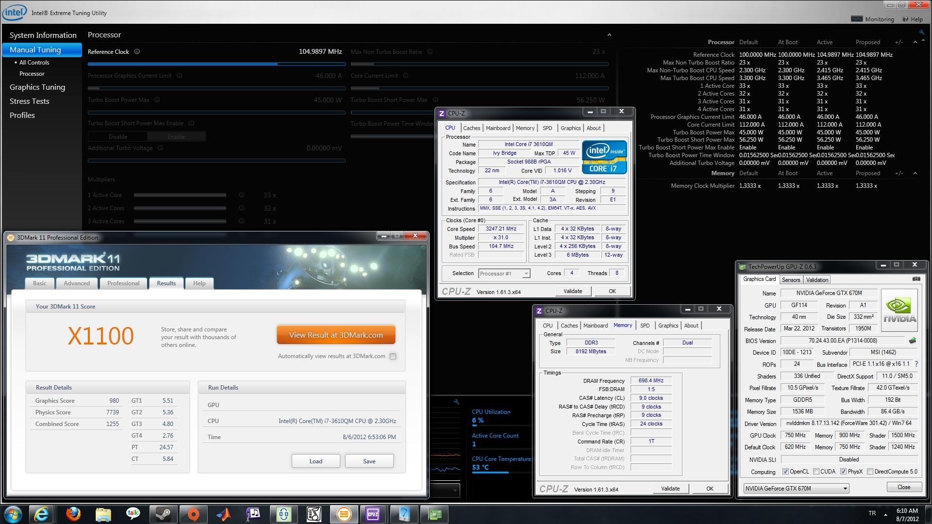Open the purple music note app in taskbar
Image resolution: width=932 pixels, height=524 pixels.
(253, 514)
